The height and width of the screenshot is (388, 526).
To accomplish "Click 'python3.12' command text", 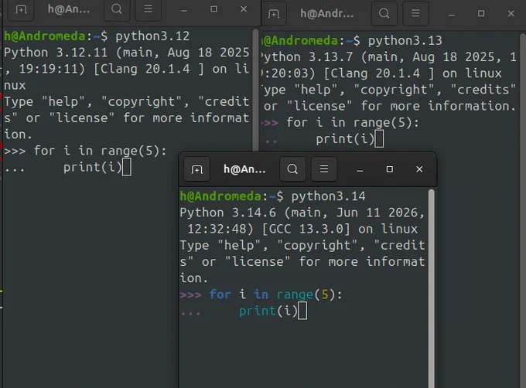I will (152, 36).
